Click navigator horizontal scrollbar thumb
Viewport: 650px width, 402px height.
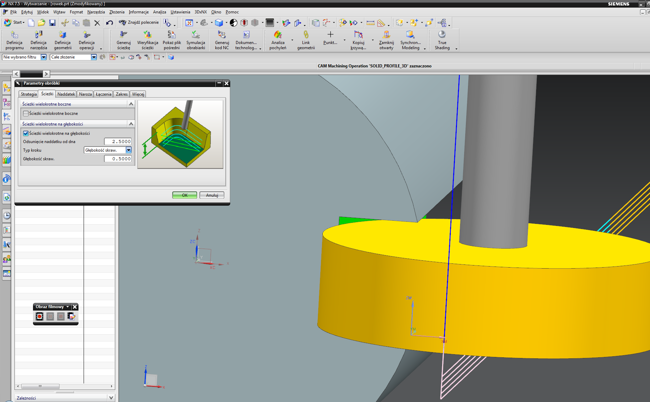pos(40,386)
